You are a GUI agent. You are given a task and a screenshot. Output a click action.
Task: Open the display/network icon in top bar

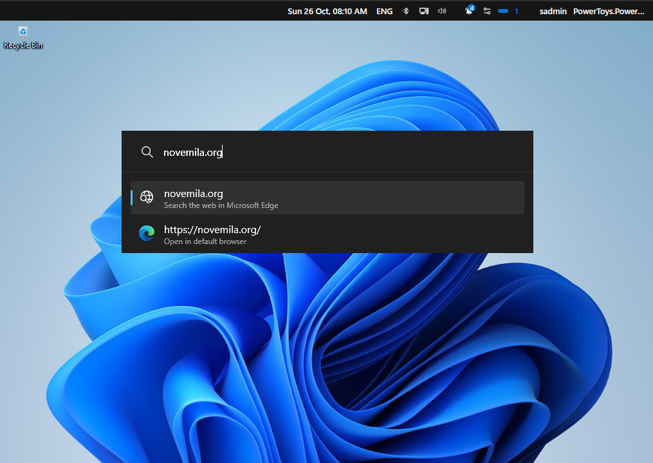(424, 11)
